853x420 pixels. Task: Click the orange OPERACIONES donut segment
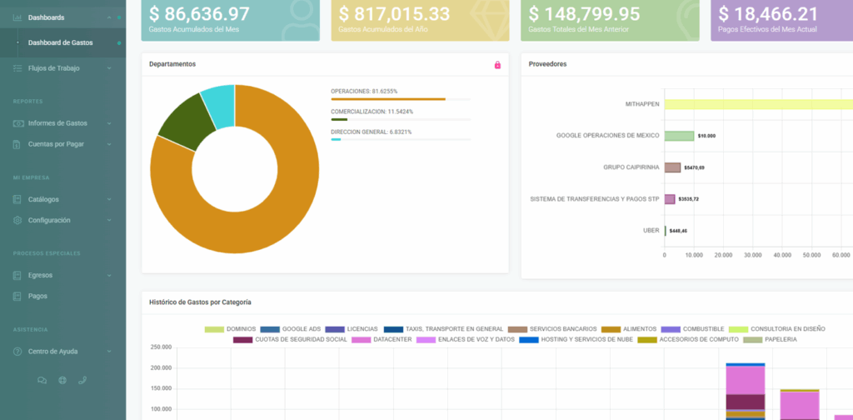coord(275,225)
